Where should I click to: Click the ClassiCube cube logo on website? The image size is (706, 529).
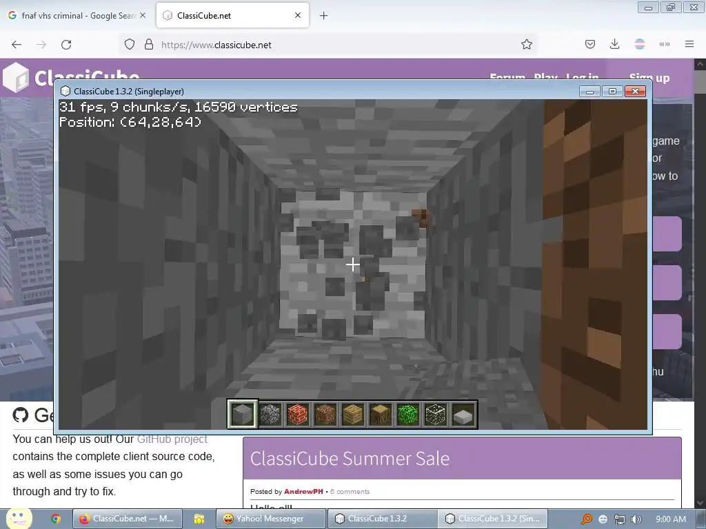[x=16, y=77]
